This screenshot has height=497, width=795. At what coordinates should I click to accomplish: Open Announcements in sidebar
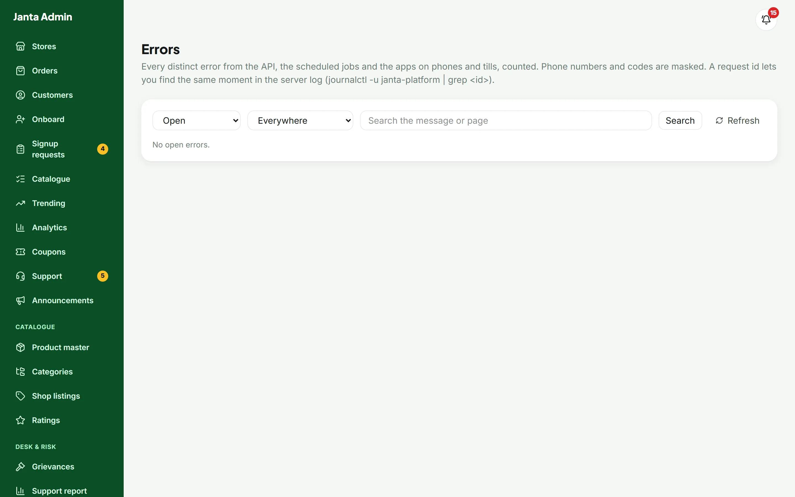(62, 300)
